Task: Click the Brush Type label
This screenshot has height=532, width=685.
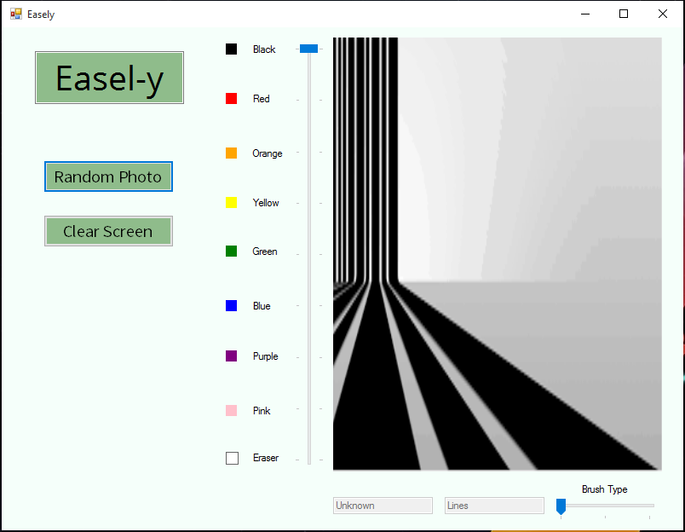Action: click(605, 489)
